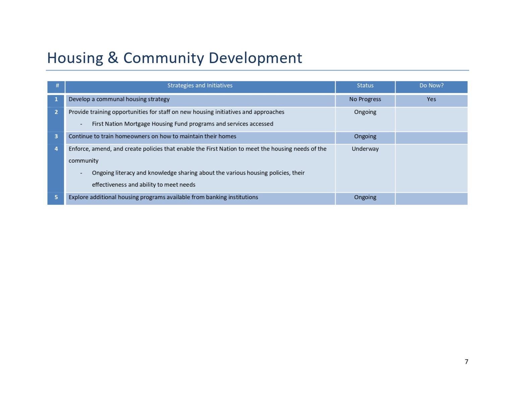Click row number 2 in the table
This screenshot has width=515, height=398.
click(x=56, y=112)
